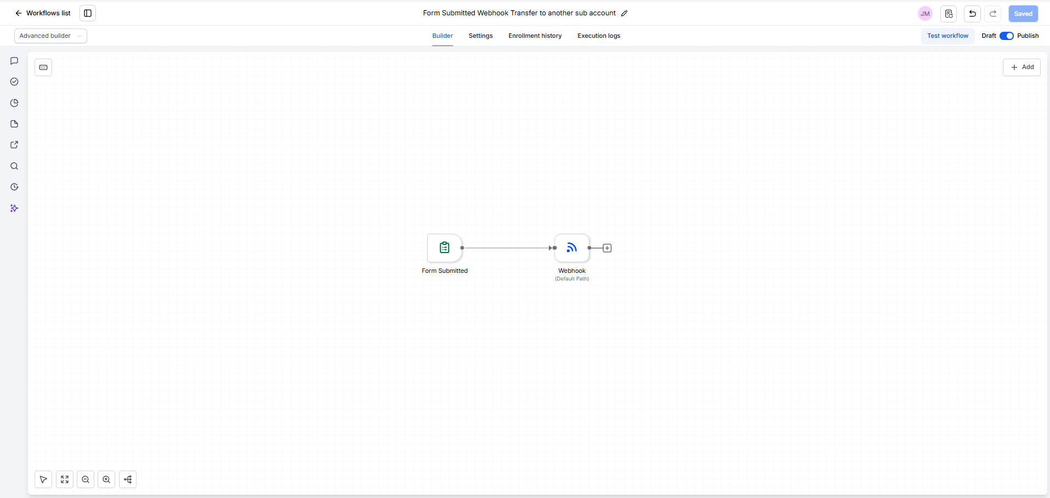Click the Saved button
Screen dimensions: 1050x498
pos(1023,14)
